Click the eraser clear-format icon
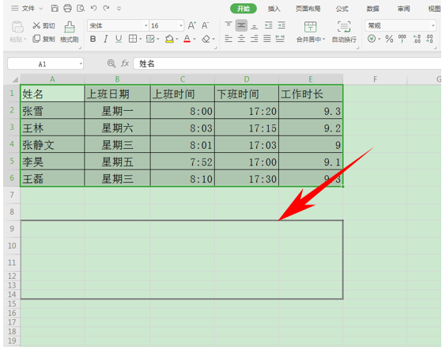Image resolution: width=442 pixels, height=347 pixels. pyautogui.click(x=206, y=39)
